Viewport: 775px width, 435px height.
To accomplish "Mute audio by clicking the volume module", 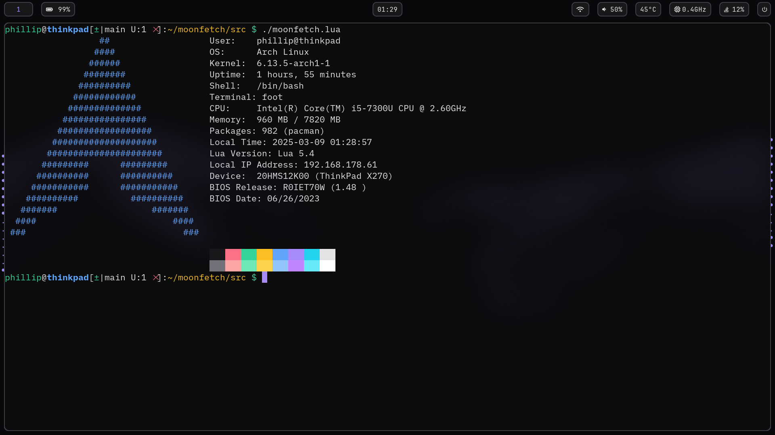I will 612,9.
